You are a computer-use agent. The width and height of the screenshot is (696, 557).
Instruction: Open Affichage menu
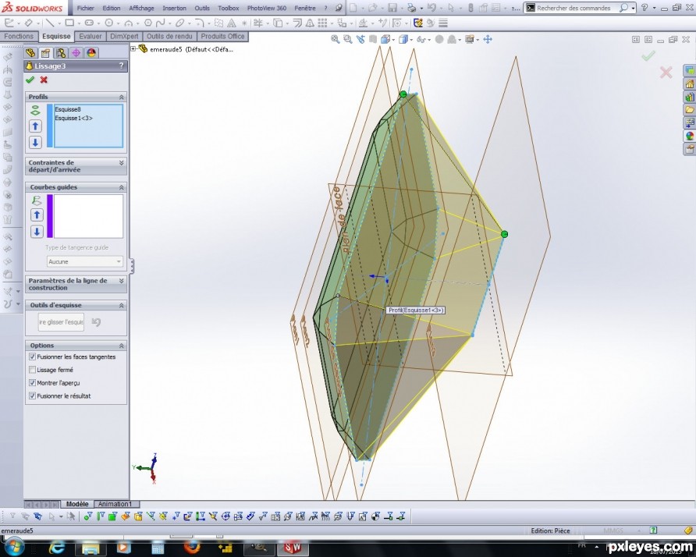coord(141,8)
